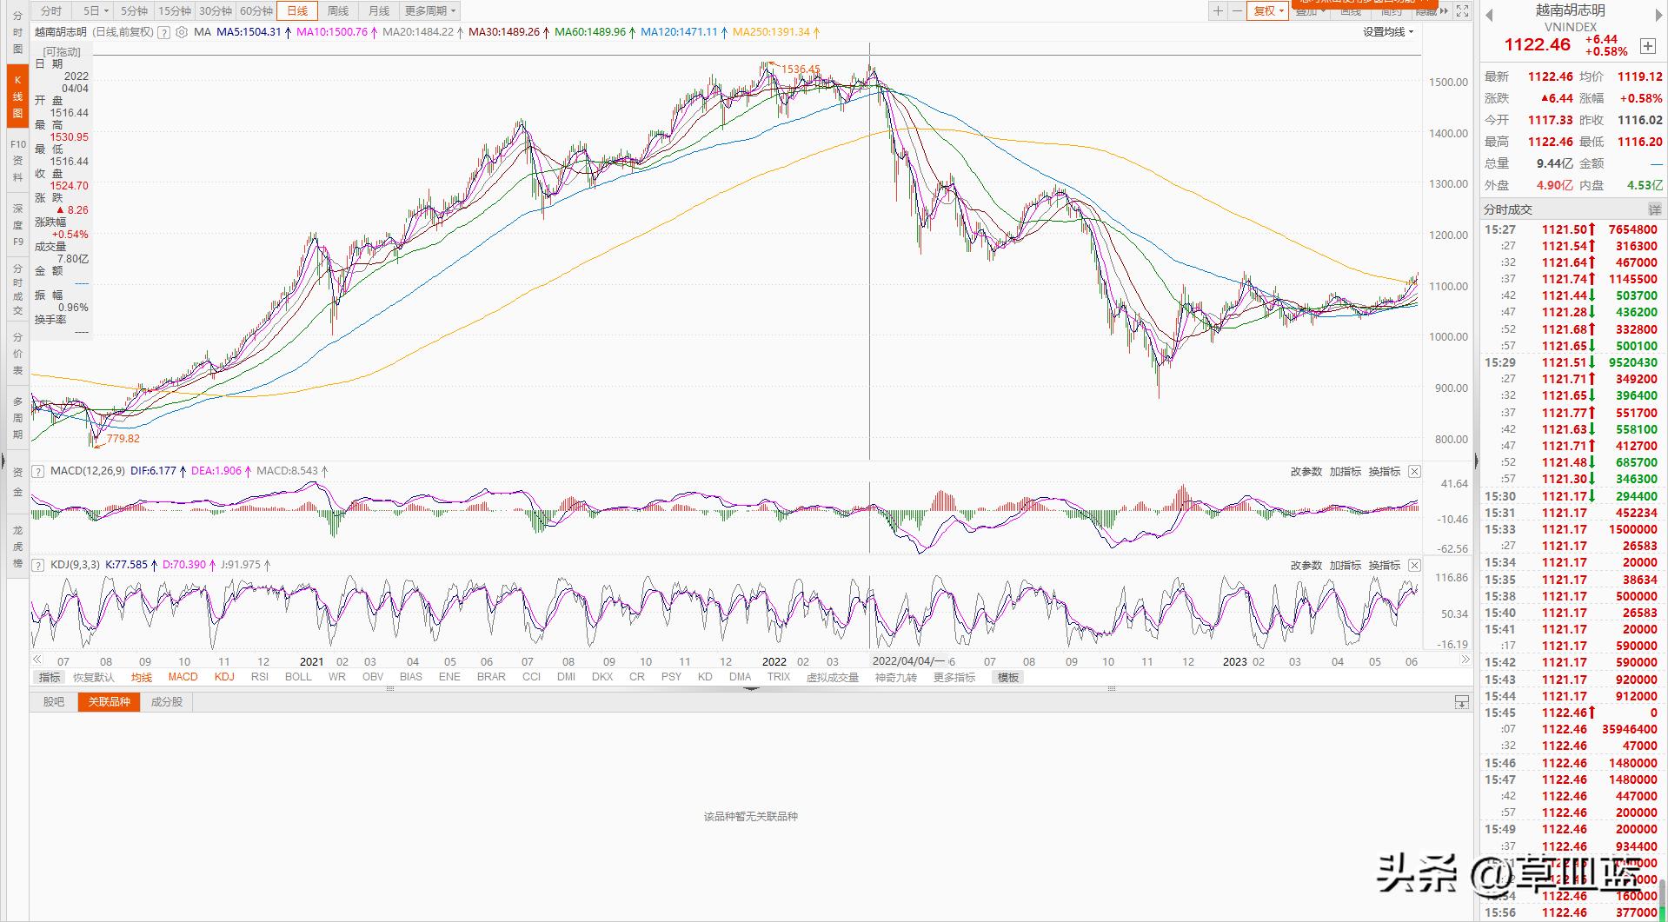Open the 复权 dropdown
The width and height of the screenshot is (1668, 922).
(x=1269, y=10)
